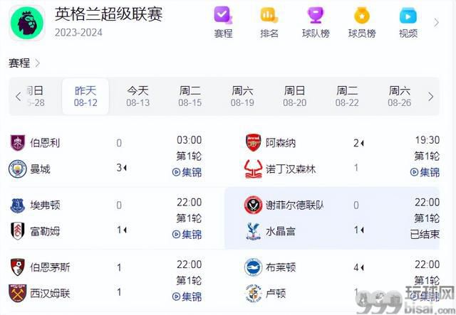Click the Arsenal club crest
The image size is (456, 315).
[x=253, y=142]
